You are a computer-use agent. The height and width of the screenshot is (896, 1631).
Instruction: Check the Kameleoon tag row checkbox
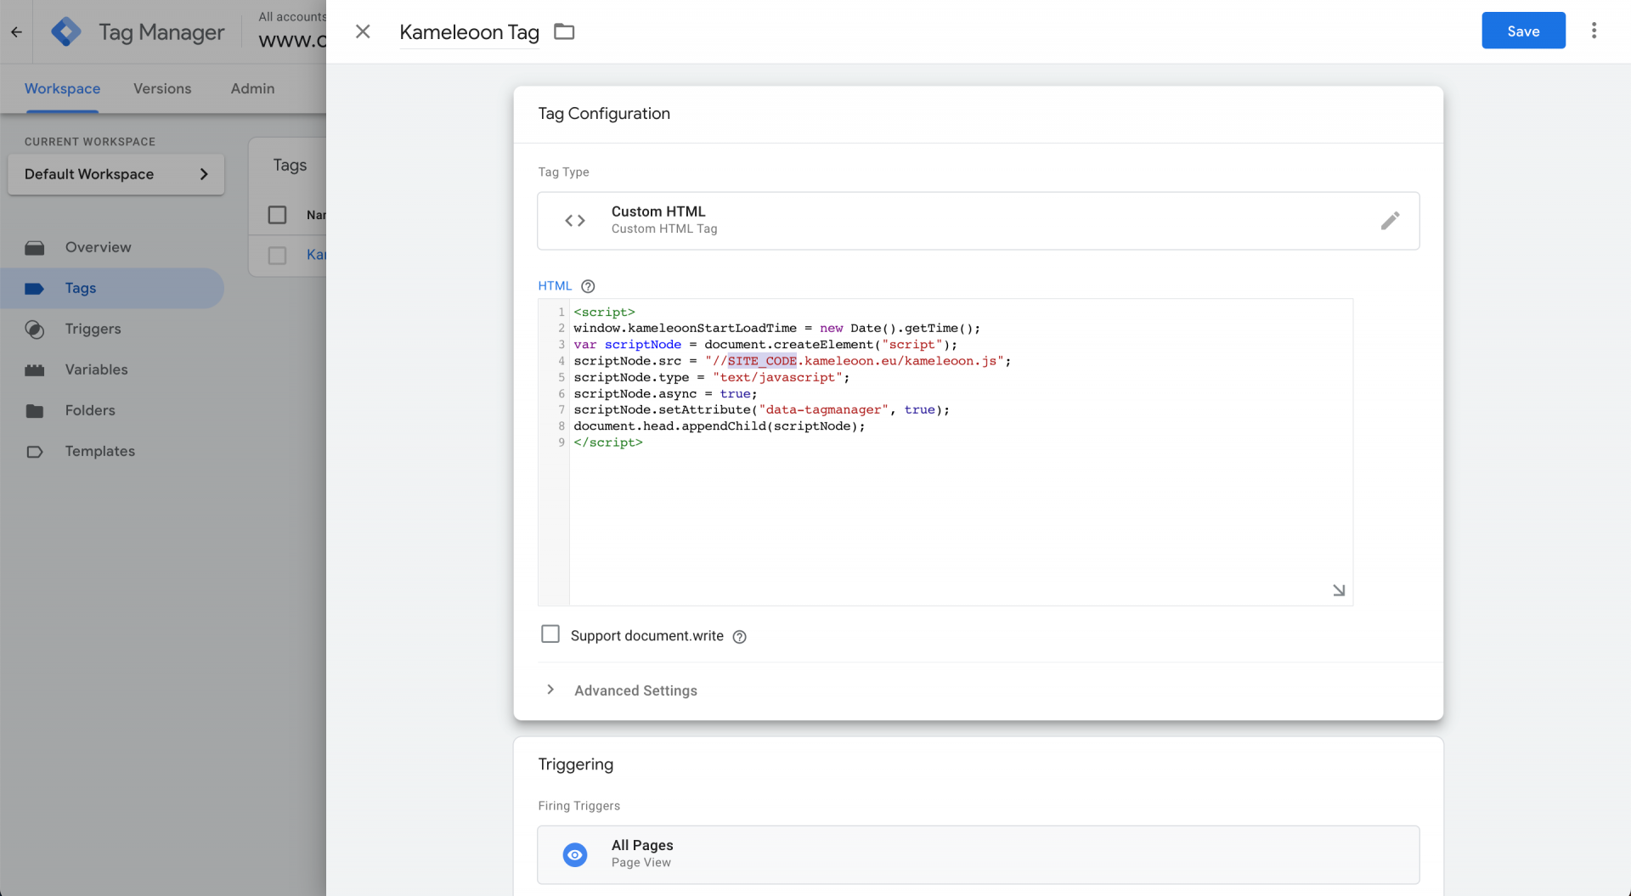277,255
